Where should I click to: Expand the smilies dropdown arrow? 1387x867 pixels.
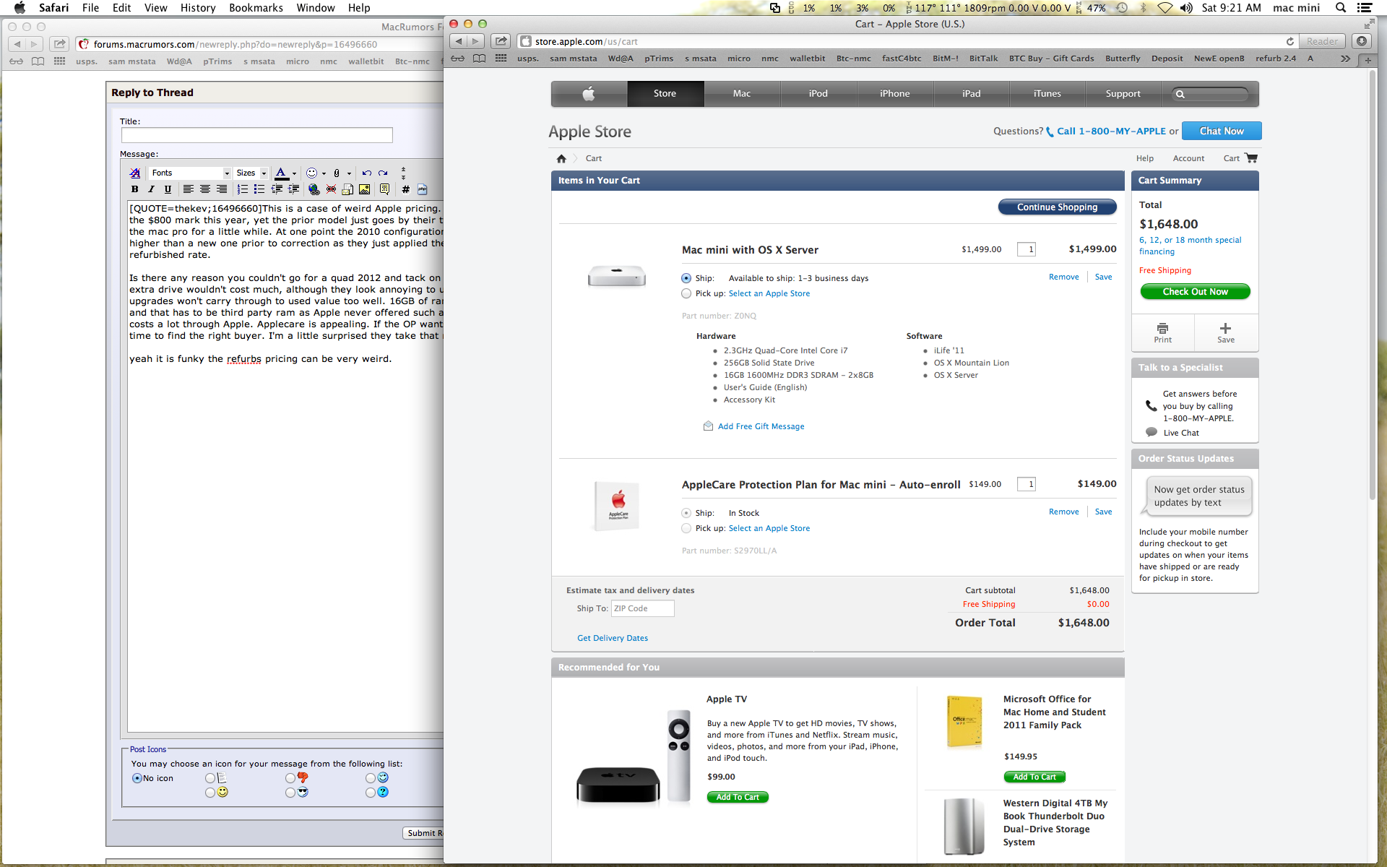[x=324, y=173]
